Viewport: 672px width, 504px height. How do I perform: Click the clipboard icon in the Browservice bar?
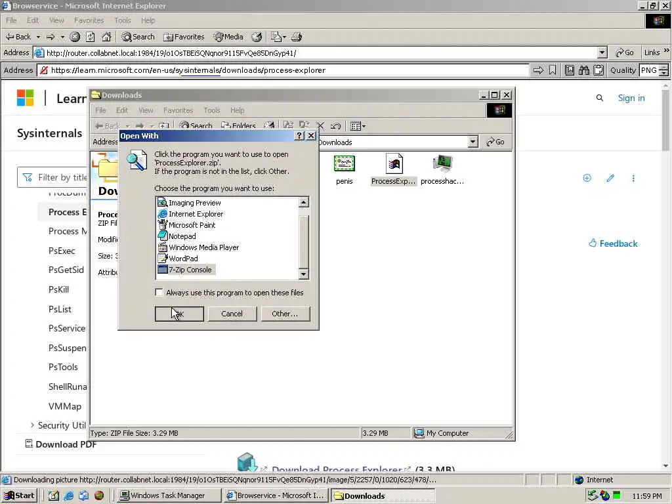coord(598,70)
